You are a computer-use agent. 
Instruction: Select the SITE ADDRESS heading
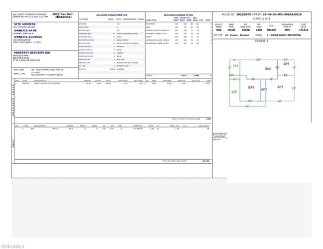[25, 24]
